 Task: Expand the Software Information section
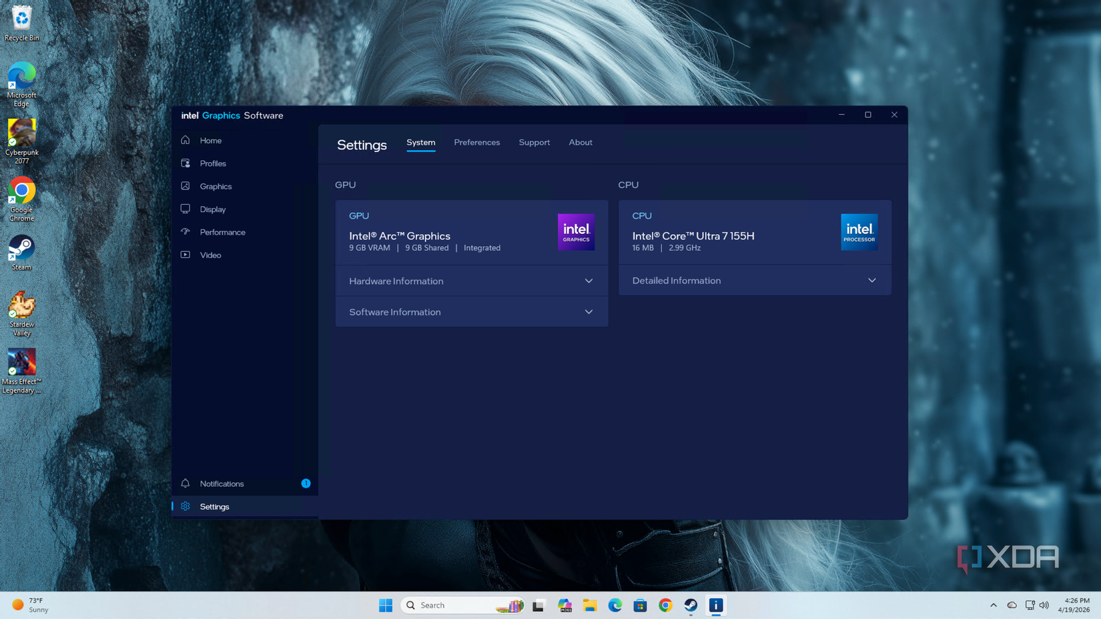pos(471,312)
